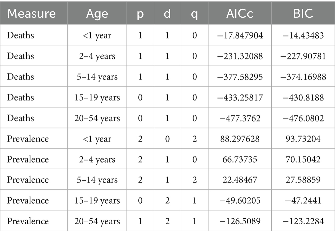335x237 pixels.
Task: Click the p column header
Action: click(140, 14)
